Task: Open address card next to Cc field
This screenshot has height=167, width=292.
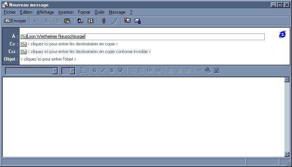Action: [23, 44]
